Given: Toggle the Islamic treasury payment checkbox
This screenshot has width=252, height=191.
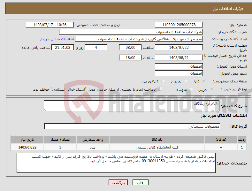Looking at the screenshot, I should coord(160,89).
